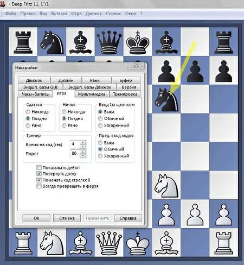Open the ? help menu

[x=141, y=14]
